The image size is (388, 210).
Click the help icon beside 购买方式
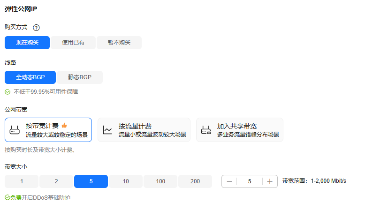click(x=36, y=28)
